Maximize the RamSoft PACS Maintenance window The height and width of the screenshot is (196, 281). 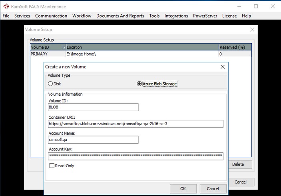256,6
